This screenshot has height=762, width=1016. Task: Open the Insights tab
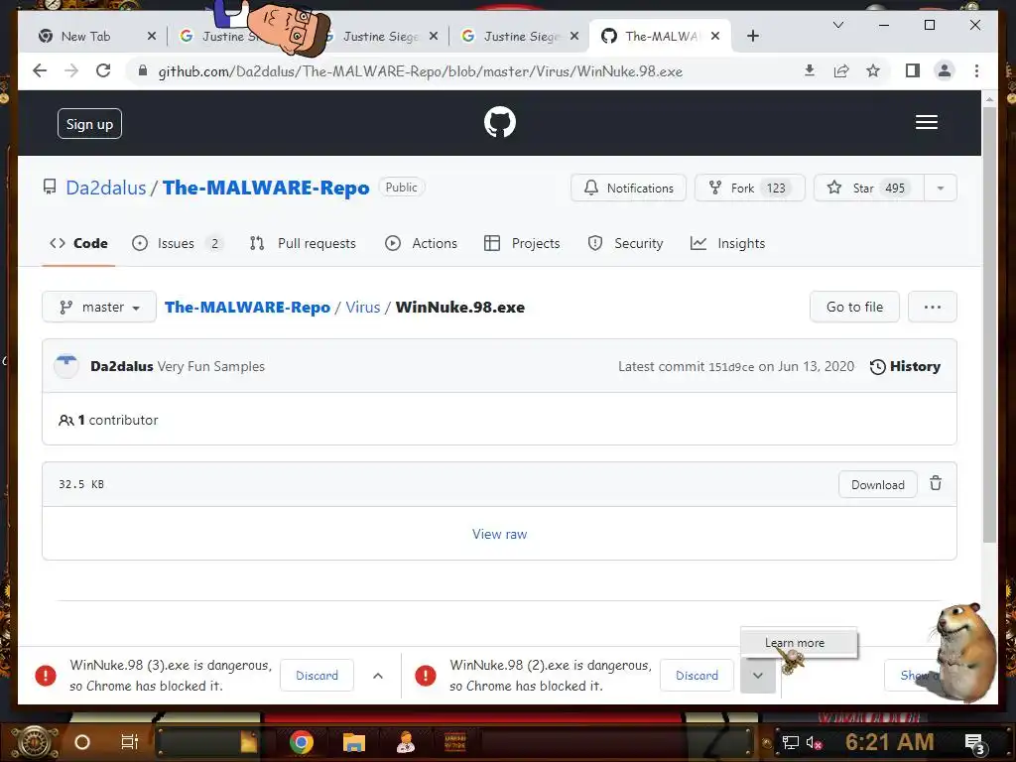727,243
